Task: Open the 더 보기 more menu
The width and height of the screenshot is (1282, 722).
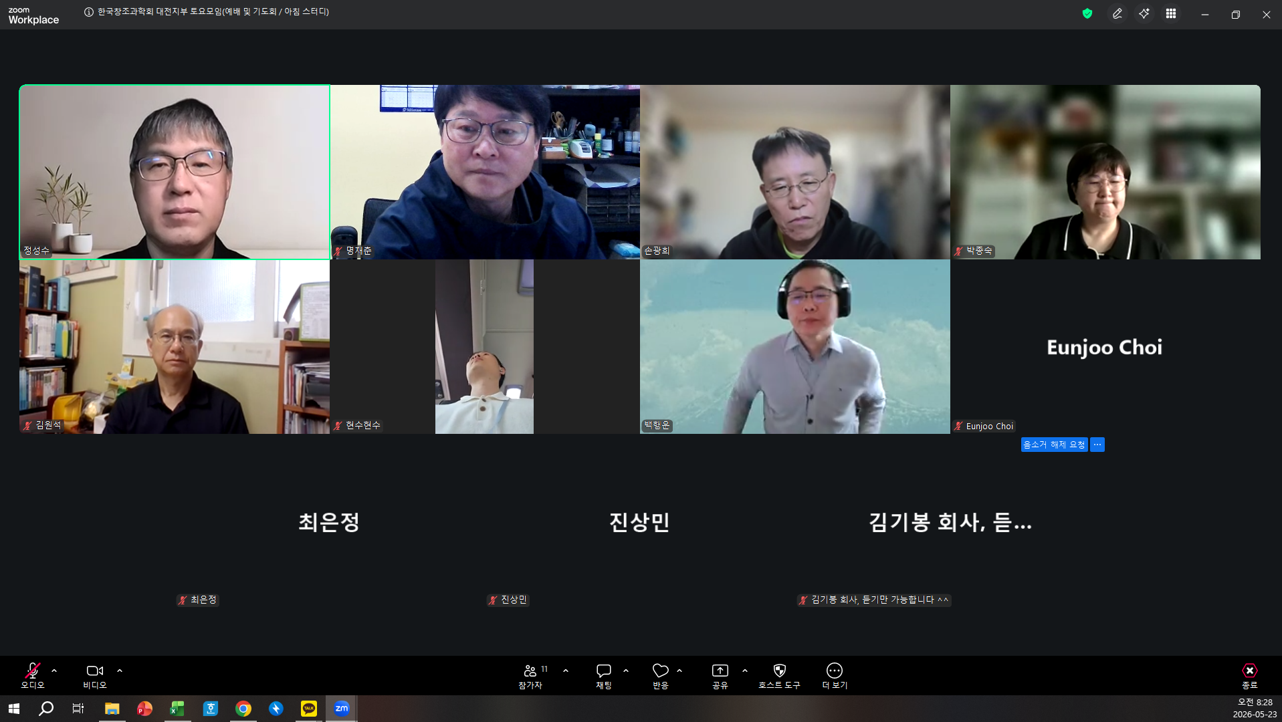Action: pyautogui.click(x=835, y=676)
